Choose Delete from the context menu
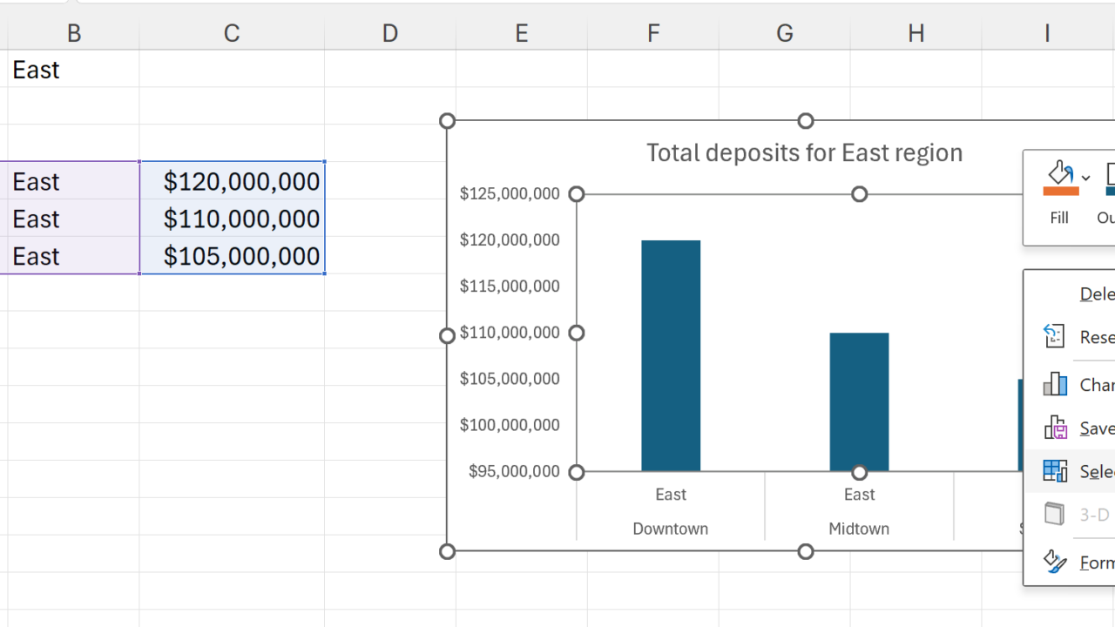 coord(1096,293)
